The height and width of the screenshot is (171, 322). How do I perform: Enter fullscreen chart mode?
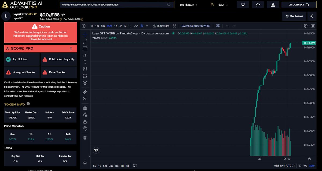(x=218, y=26)
